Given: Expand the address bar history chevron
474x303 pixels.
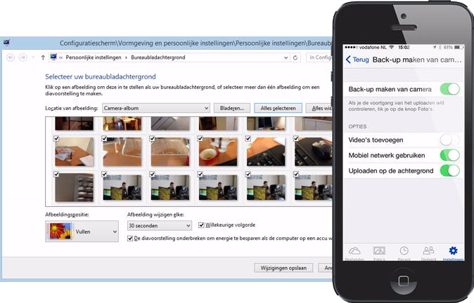Looking at the screenshot, I should coord(286,58).
